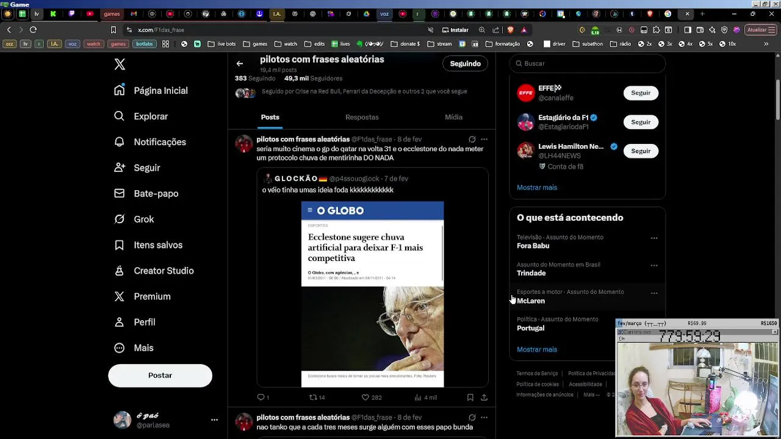The height and width of the screenshot is (439, 781).
Task: Click the Brave Shields lion icon
Action: click(x=511, y=30)
